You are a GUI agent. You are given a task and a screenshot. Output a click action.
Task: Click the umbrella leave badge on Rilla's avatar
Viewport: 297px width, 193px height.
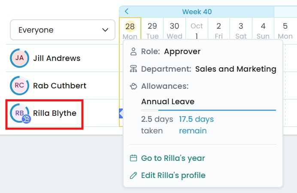tap(26, 119)
